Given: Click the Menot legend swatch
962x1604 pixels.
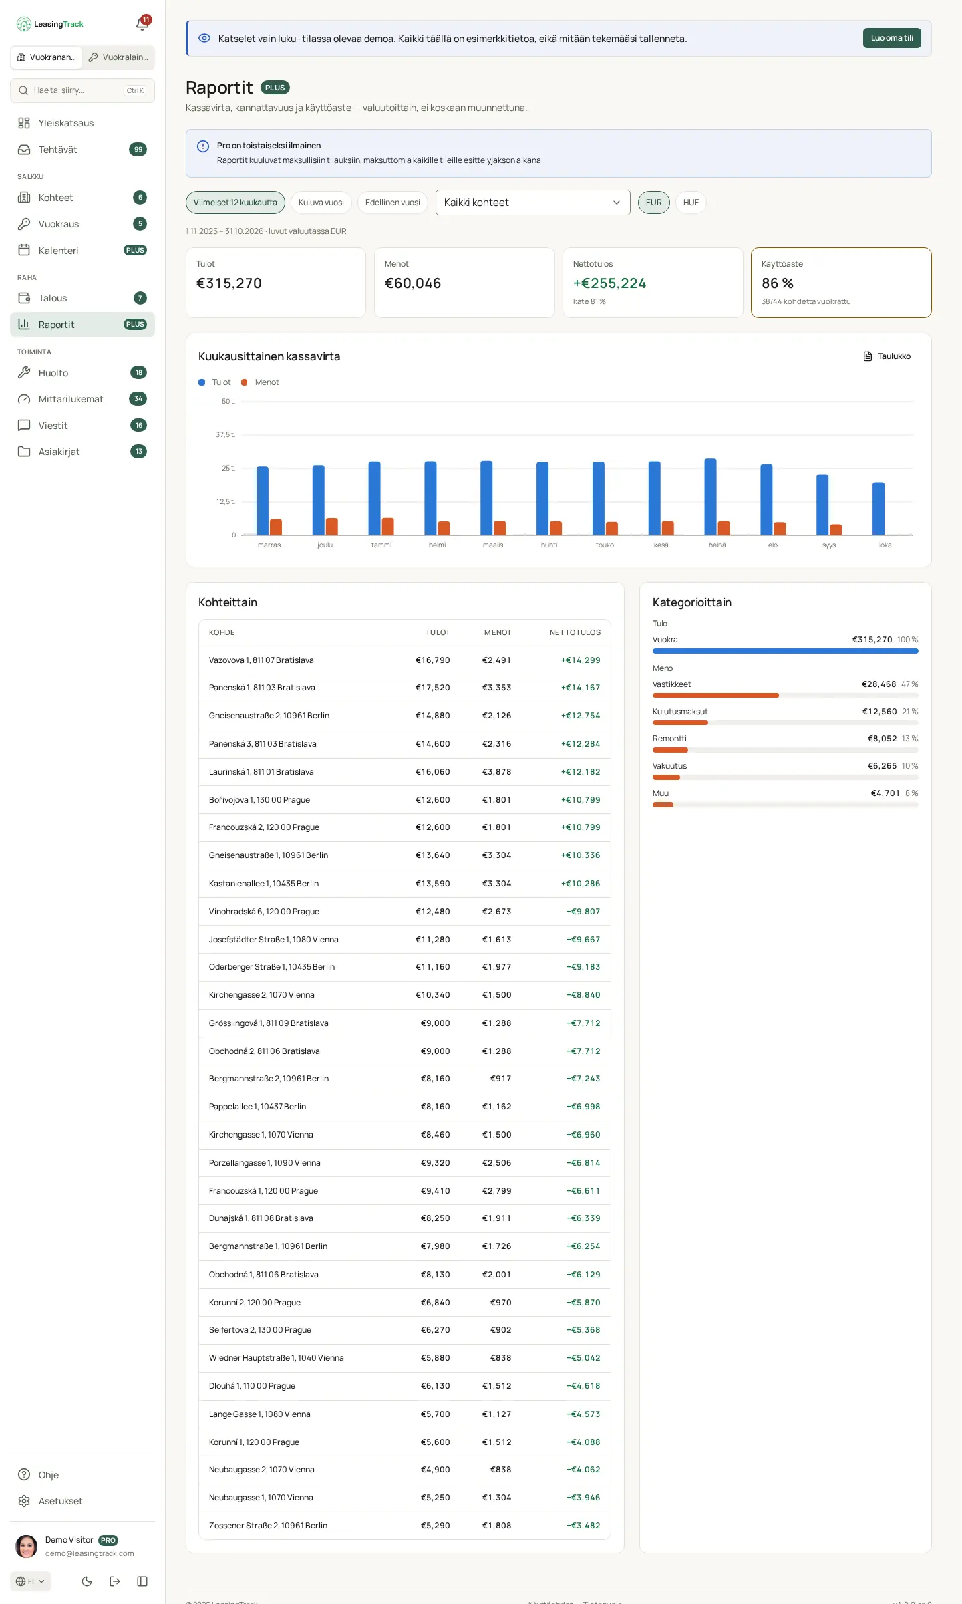Looking at the screenshot, I should pos(245,382).
